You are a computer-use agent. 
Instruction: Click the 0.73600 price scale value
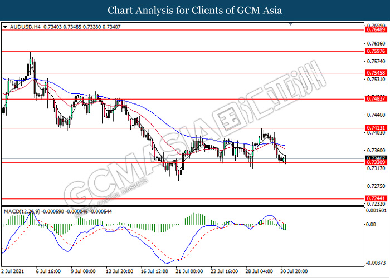click(x=376, y=151)
